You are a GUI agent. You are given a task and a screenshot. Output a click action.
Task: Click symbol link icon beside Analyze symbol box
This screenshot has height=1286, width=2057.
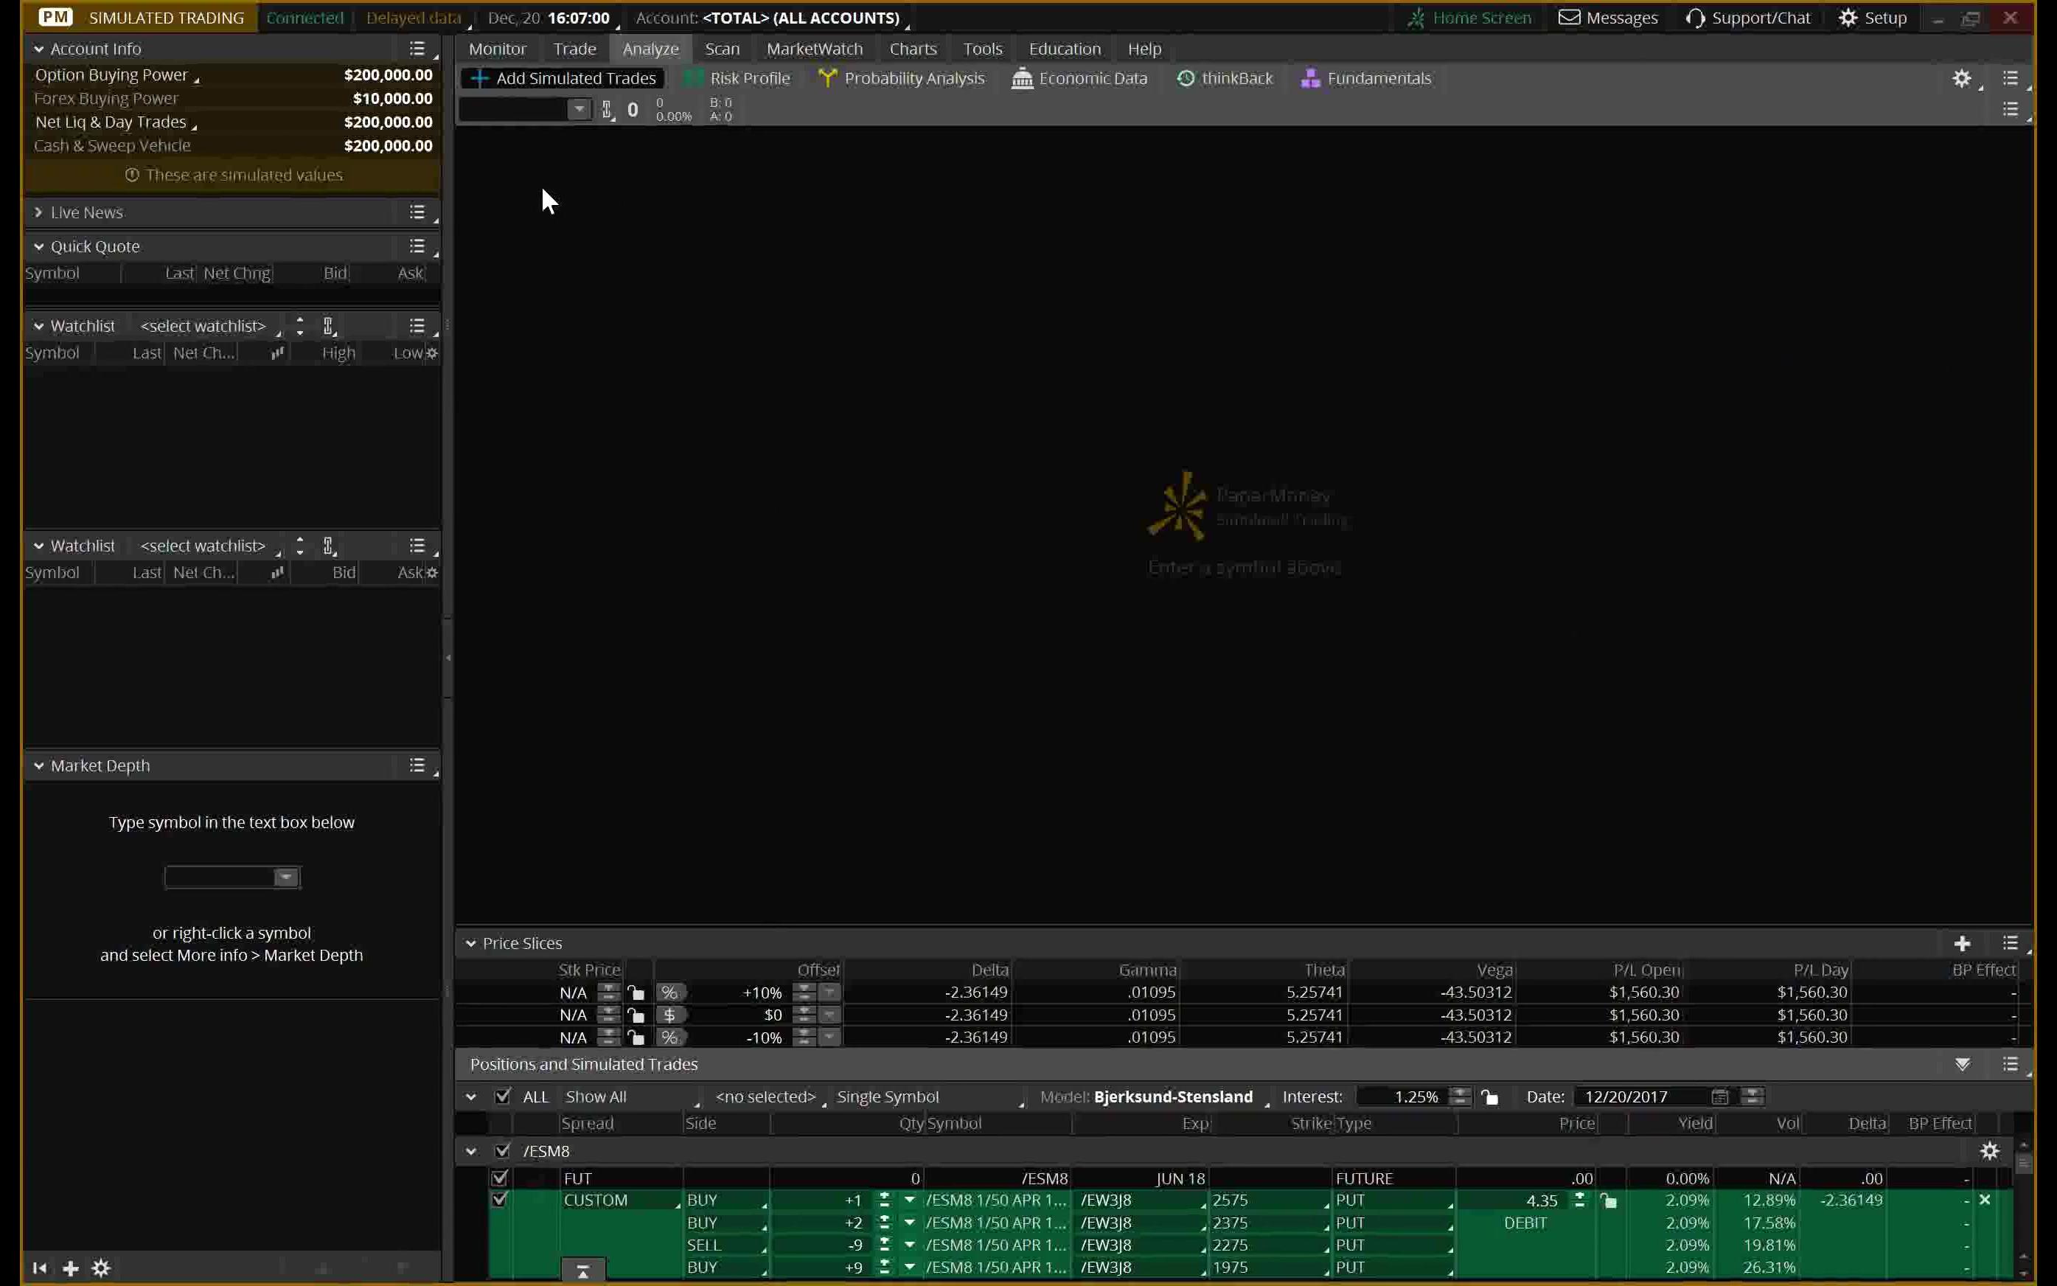(x=608, y=110)
